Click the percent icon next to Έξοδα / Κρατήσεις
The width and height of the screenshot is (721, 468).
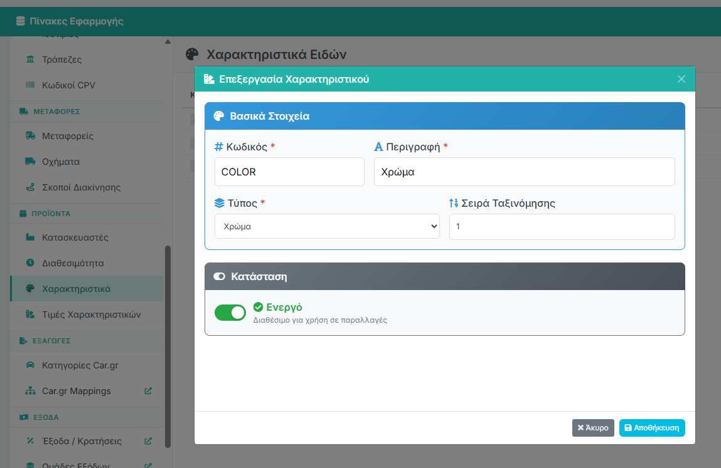pos(30,440)
